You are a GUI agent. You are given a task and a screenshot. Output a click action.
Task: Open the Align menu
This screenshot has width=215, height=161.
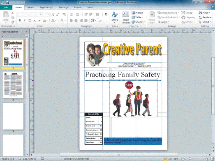tap(163, 22)
